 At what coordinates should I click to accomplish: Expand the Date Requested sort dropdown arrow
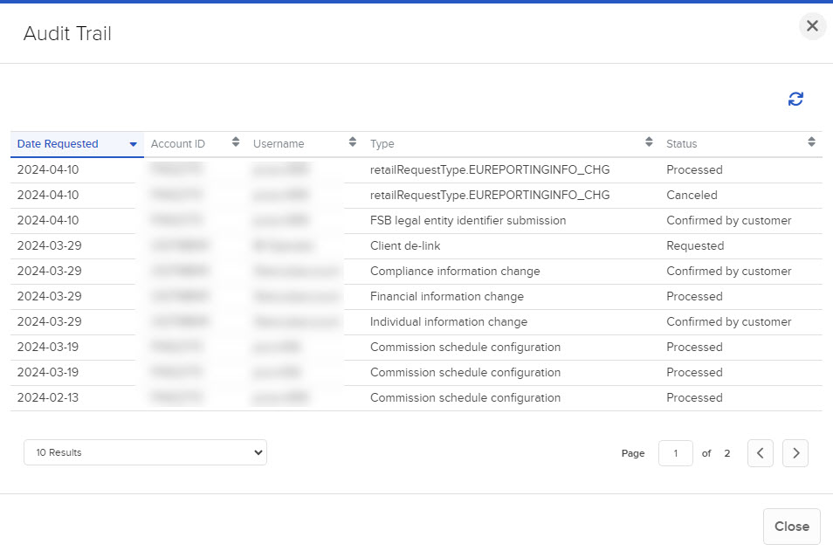[x=133, y=143]
